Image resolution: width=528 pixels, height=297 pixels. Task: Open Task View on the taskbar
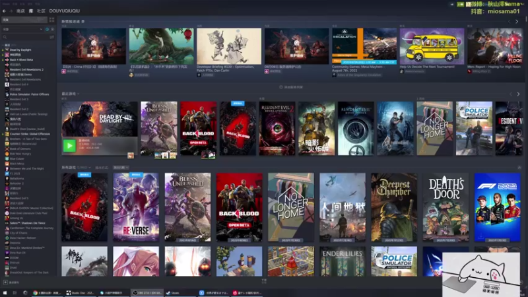(x=15, y=293)
